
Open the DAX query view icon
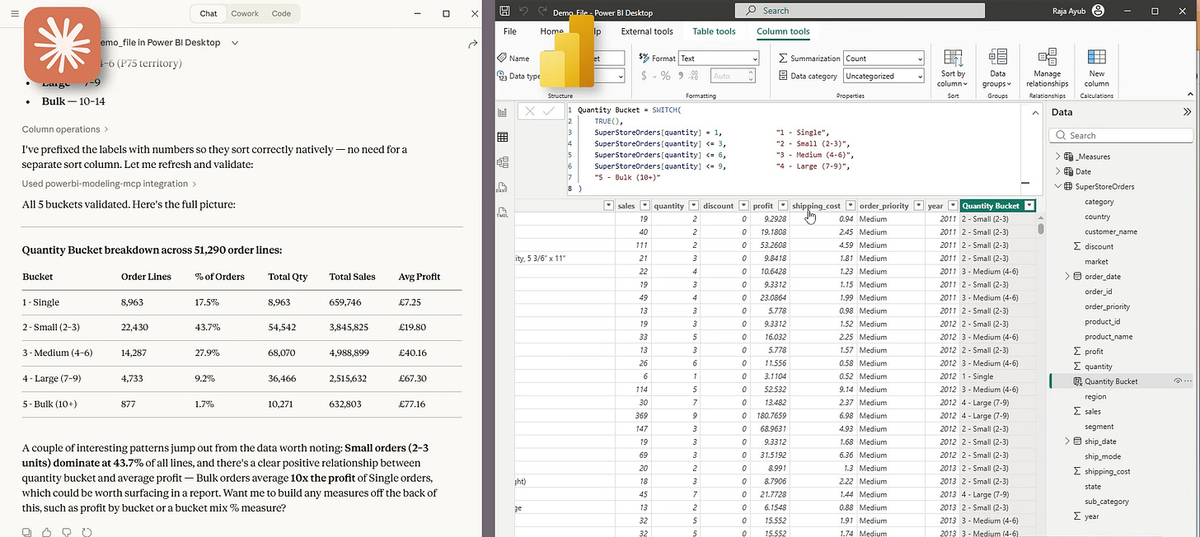pos(503,187)
